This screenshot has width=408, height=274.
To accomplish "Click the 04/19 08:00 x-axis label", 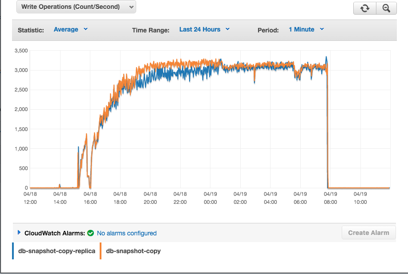I will 331,198.
